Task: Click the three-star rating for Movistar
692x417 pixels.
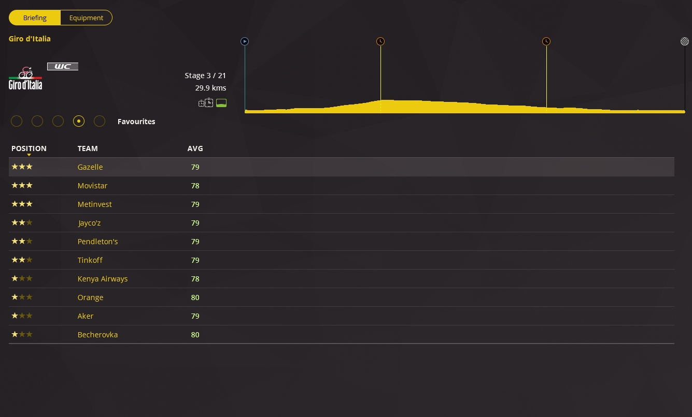Action: (22, 185)
